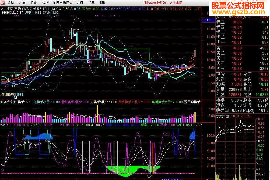Click the 涨幅 4.53% quote field
Viewport: 270px width, 180px height.
229,84
